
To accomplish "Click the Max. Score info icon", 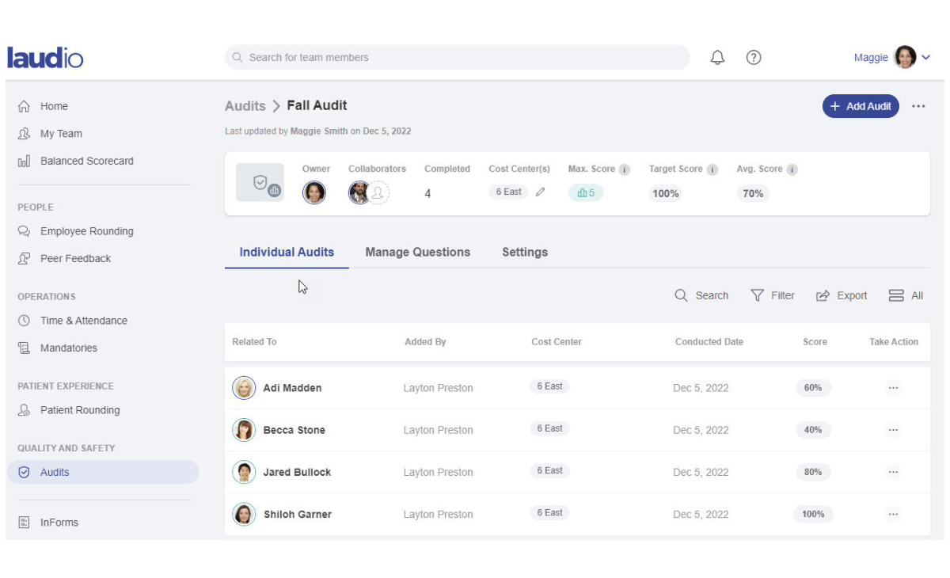I will point(625,169).
